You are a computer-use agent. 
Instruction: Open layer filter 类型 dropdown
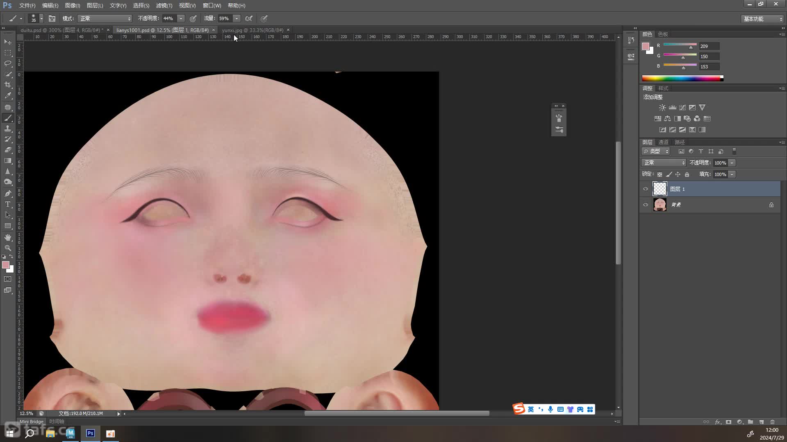click(656, 151)
